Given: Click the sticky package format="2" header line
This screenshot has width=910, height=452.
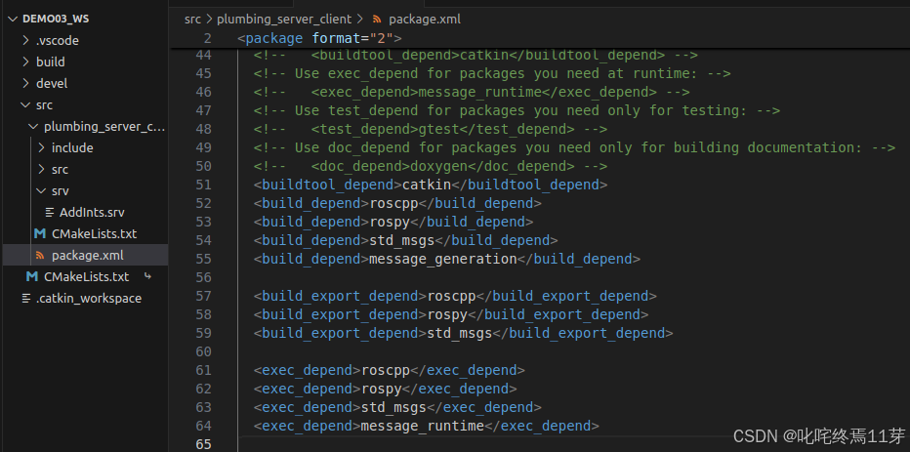Looking at the screenshot, I should pyautogui.click(x=320, y=39).
